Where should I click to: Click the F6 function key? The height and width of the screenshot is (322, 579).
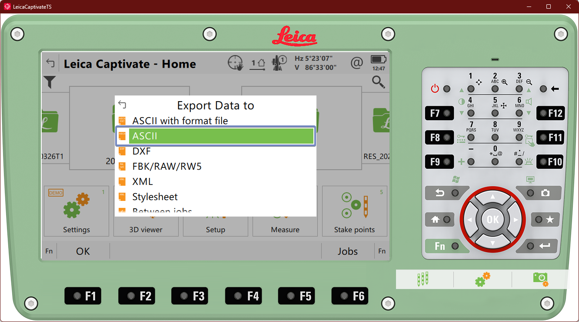point(349,296)
